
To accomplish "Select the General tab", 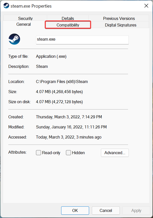I will click(24, 24).
